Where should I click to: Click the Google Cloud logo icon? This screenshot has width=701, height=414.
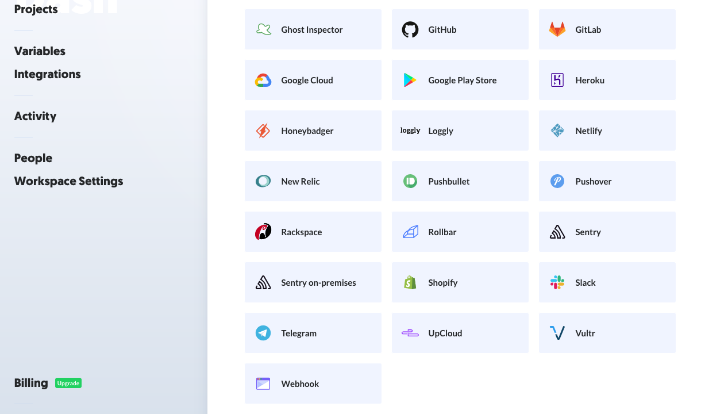[263, 80]
